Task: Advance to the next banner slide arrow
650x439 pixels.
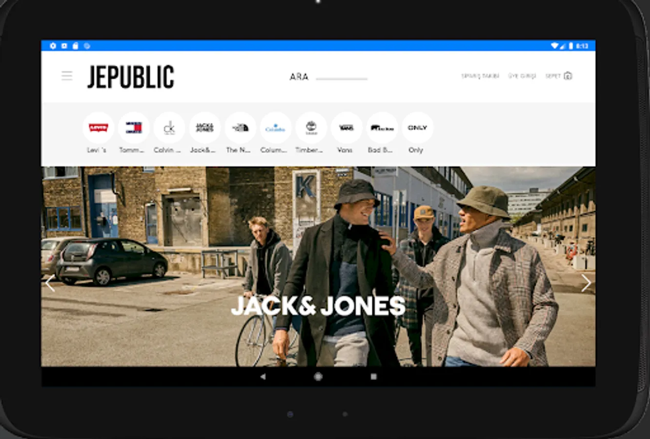Action: 586,283
